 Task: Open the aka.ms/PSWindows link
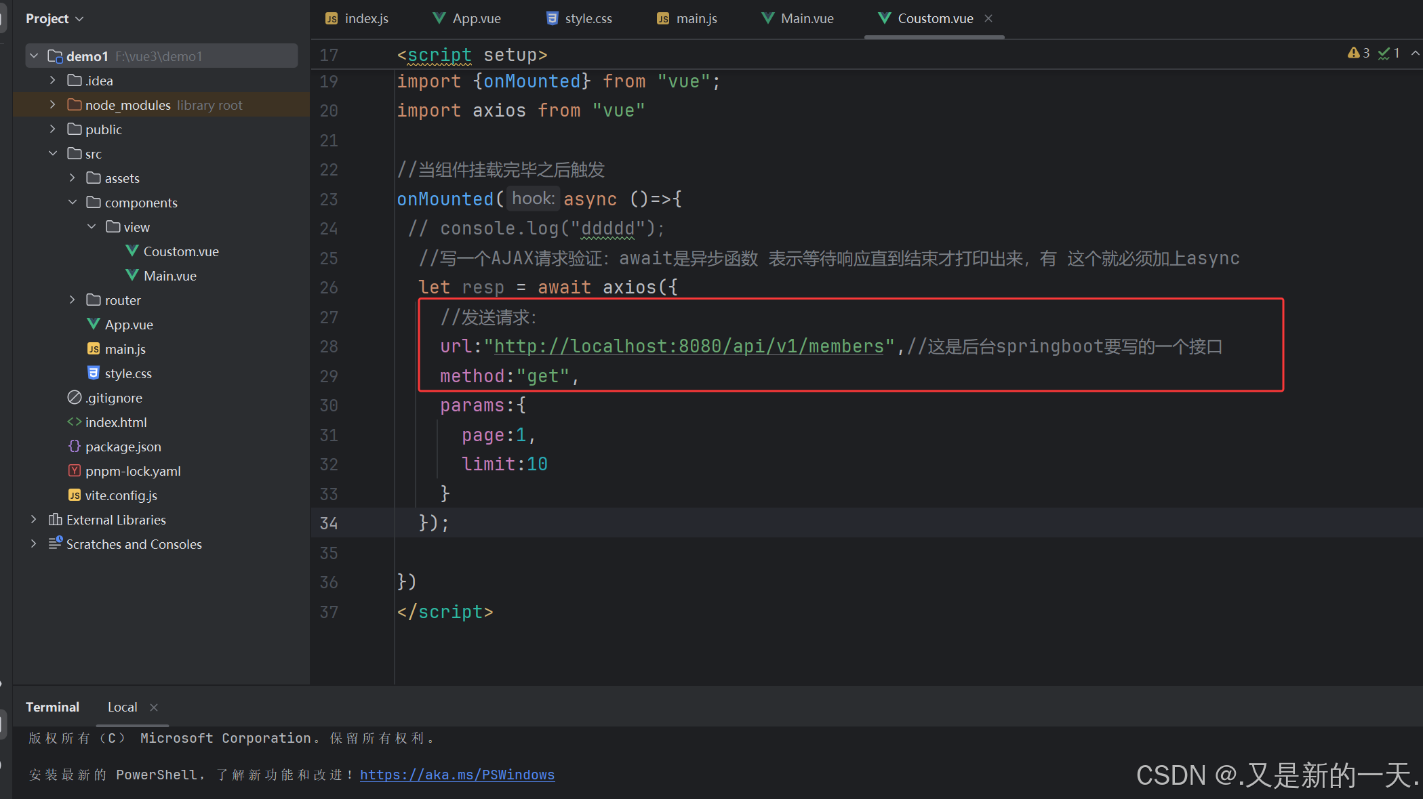[457, 775]
